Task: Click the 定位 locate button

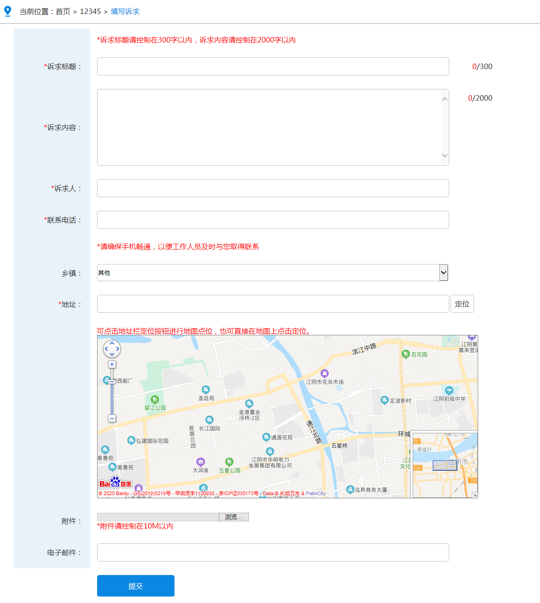Action: click(462, 304)
